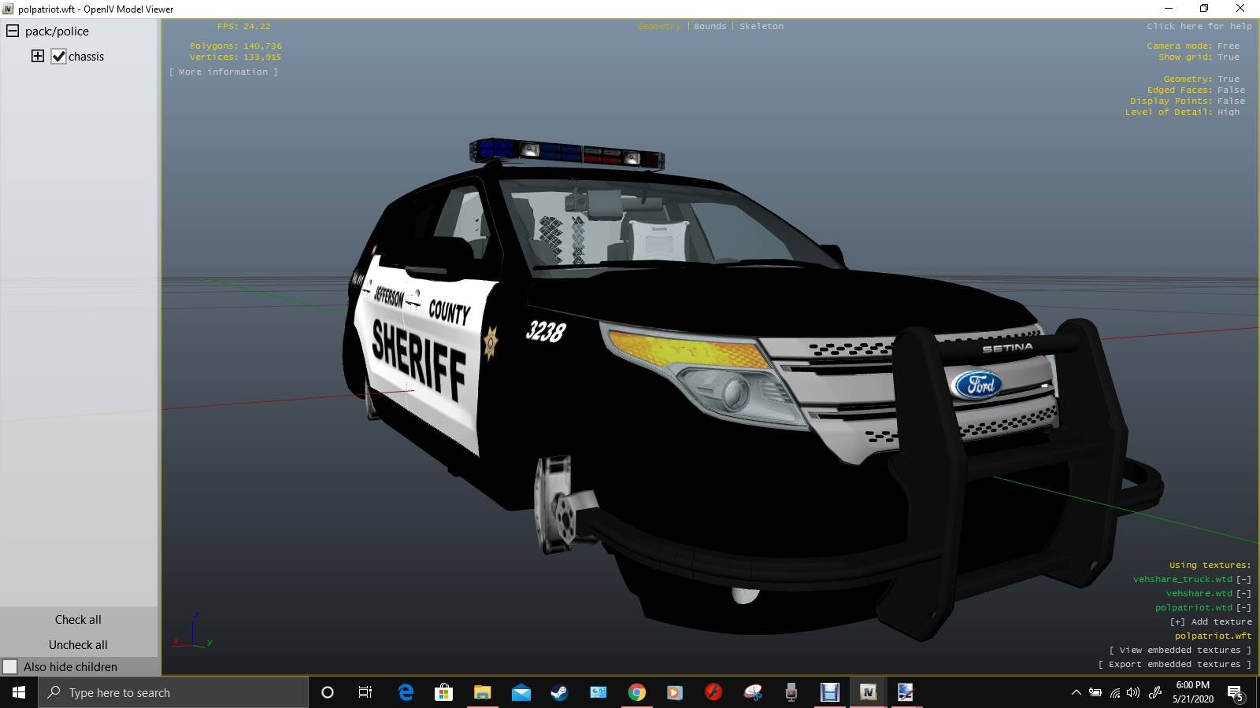Change the Camera mode Free value
1260x708 pixels.
(x=1228, y=46)
